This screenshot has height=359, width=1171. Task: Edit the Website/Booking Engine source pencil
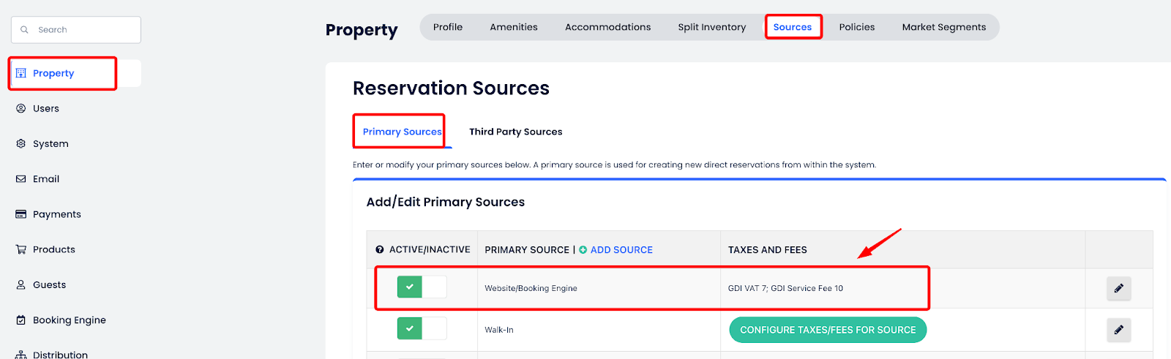pyautogui.click(x=1118, y=288)
